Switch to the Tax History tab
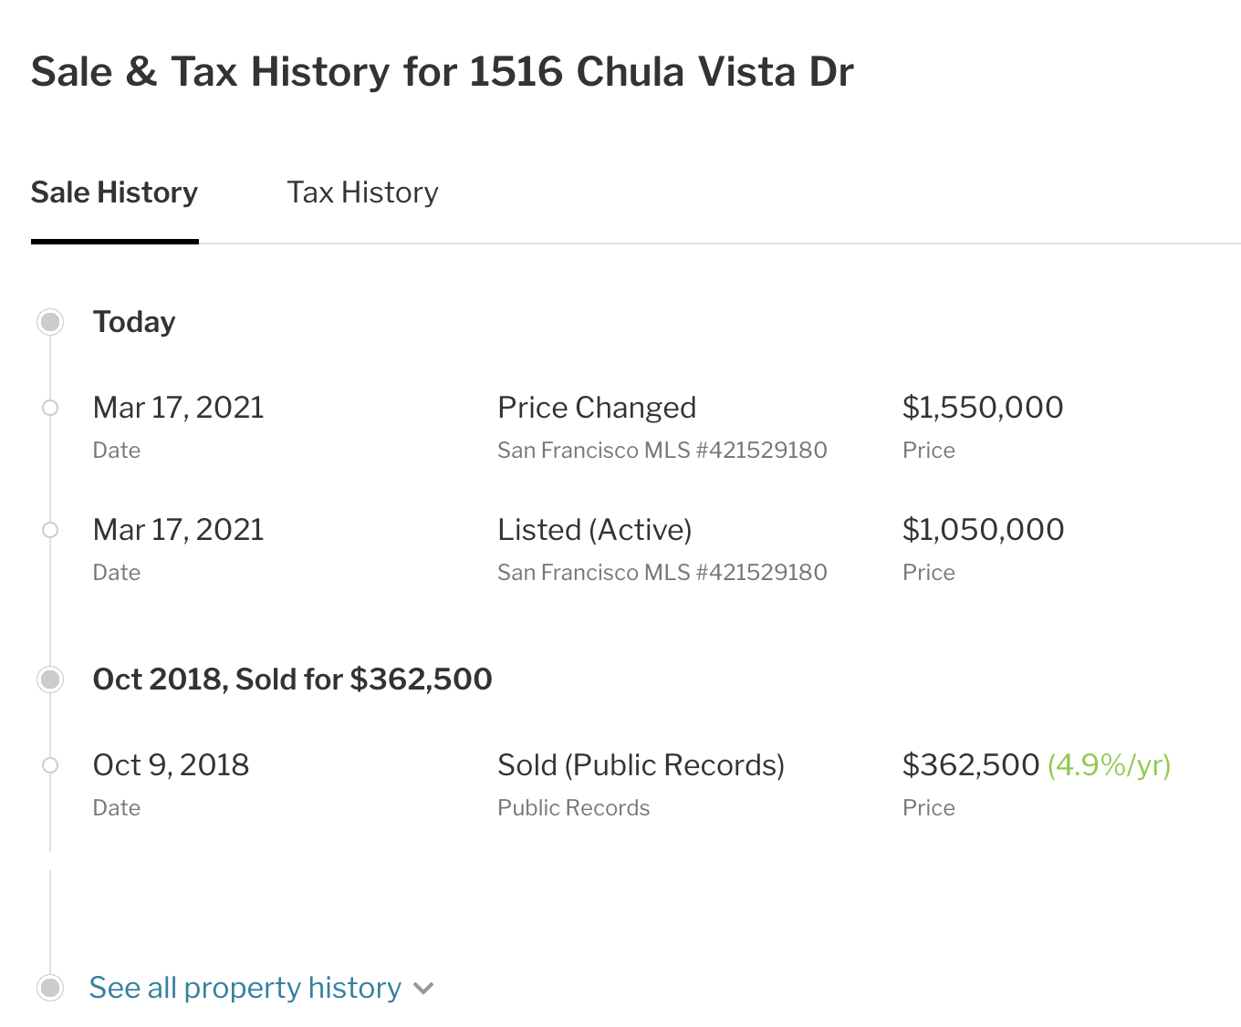Viewport: 1241px width, 1027px height. [362, 192]
